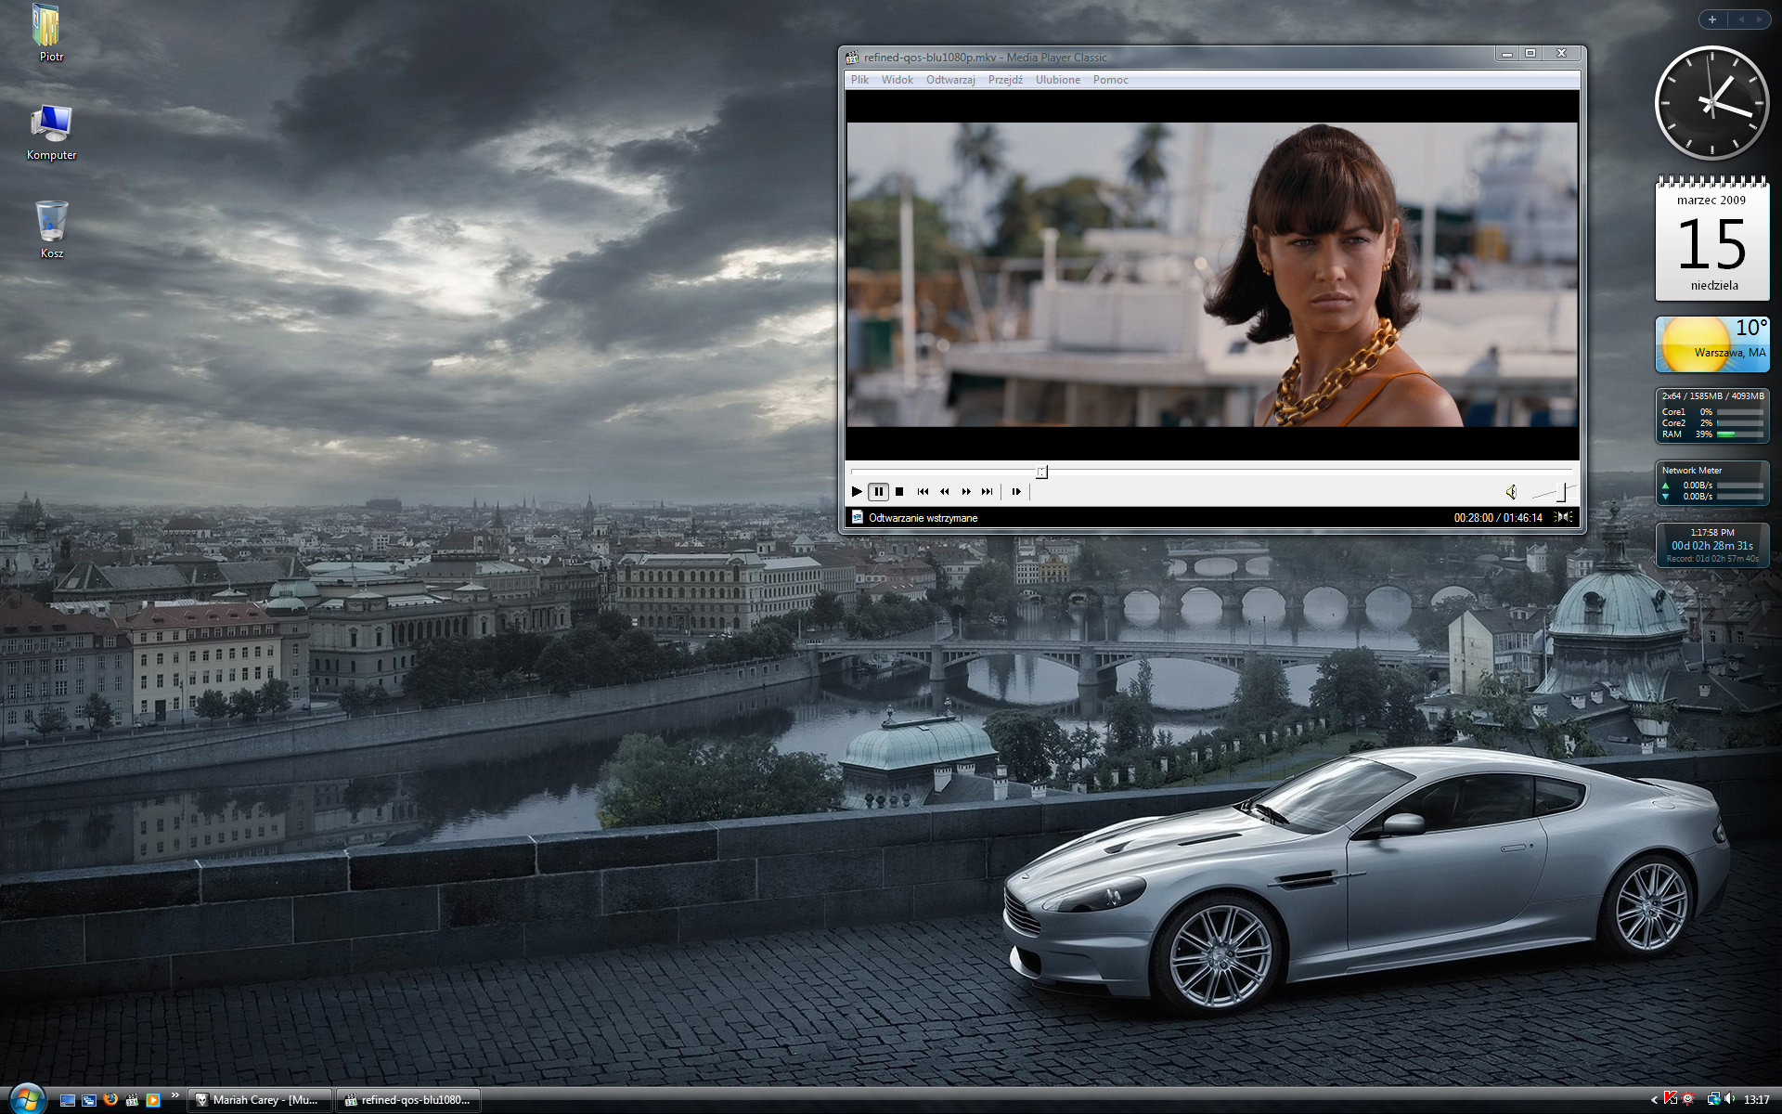This screenshot has height=1114, width=1782.
Task: Click the video seek bar handle
Action: (1042, 473)
